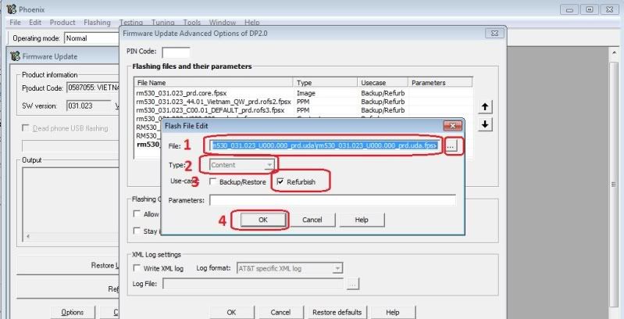This screenshot has height=319, width=624.
Task: Toggle the Allow flashing option checkbox
Action: [137, 214]
